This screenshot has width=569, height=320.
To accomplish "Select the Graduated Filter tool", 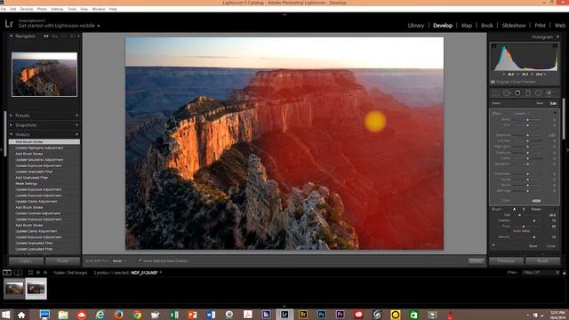I will [x=528, y=93].
